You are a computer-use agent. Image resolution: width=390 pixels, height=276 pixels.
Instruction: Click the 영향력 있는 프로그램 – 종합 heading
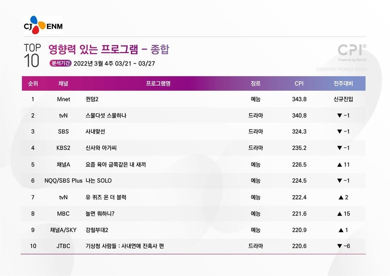pos(109,49)
